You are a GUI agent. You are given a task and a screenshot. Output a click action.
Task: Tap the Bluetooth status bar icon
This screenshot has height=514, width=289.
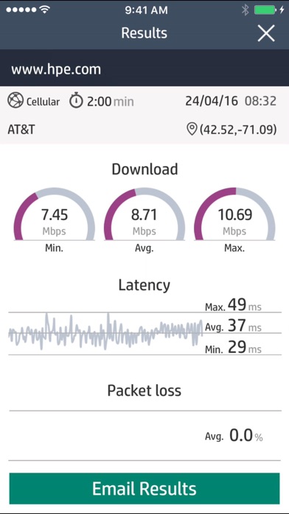pyautogui.click(x=246, y=10)
